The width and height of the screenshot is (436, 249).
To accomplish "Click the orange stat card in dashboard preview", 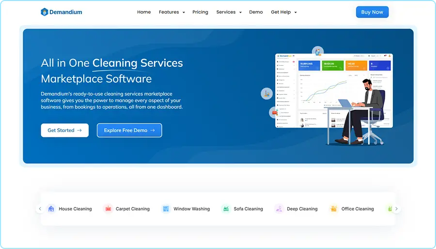I will coord(356,65).
